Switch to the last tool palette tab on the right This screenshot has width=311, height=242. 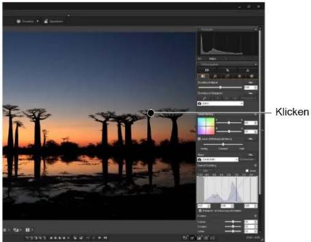coord(252,76)
